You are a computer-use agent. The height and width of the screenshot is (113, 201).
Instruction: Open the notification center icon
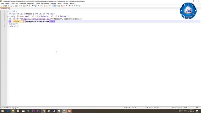pos(197,111)
